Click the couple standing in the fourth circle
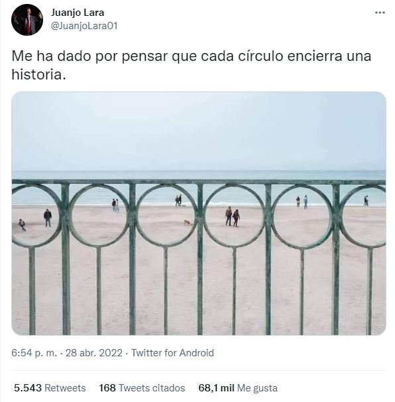Screen dimensions: 395x402 coord(233,217)
